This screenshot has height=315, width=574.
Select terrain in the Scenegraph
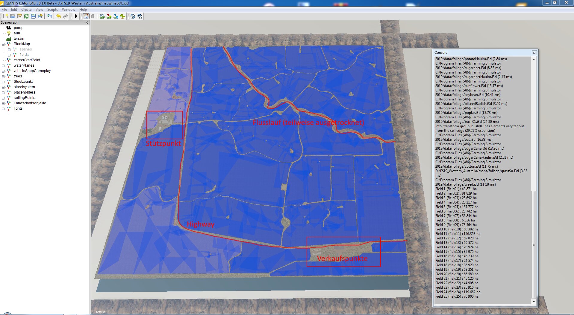pos(19,39)
